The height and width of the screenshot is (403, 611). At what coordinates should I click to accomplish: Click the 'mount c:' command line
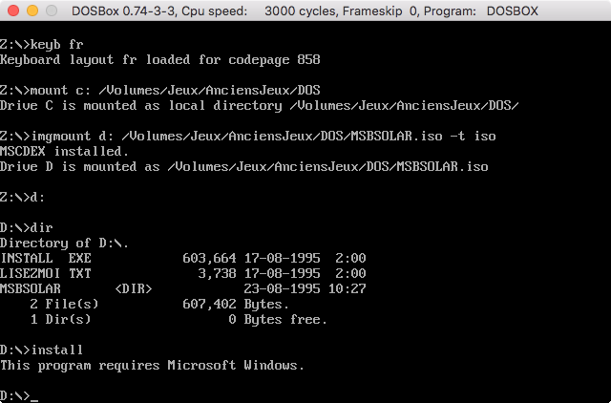[160, 90]
